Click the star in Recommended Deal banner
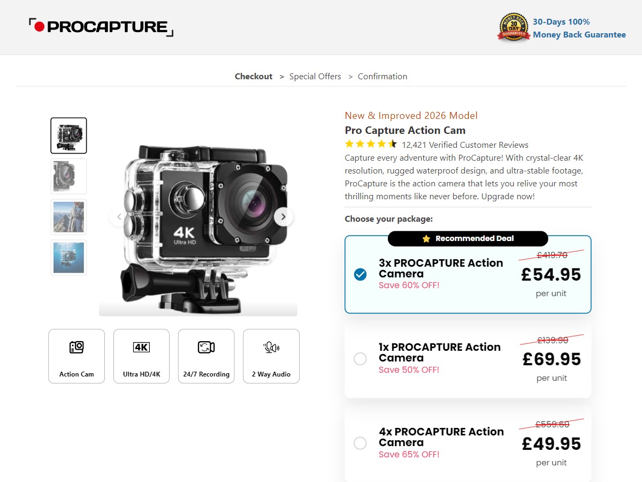The image size is (642, 482). pos(426,239)
